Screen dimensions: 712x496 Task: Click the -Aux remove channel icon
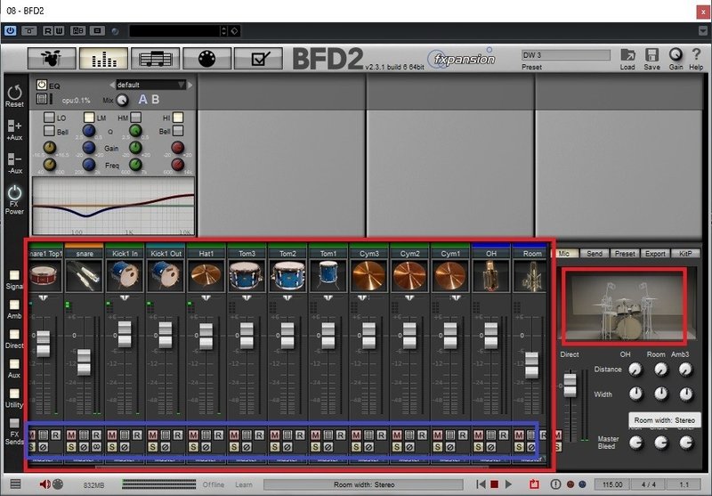click(x=14, y=159)
